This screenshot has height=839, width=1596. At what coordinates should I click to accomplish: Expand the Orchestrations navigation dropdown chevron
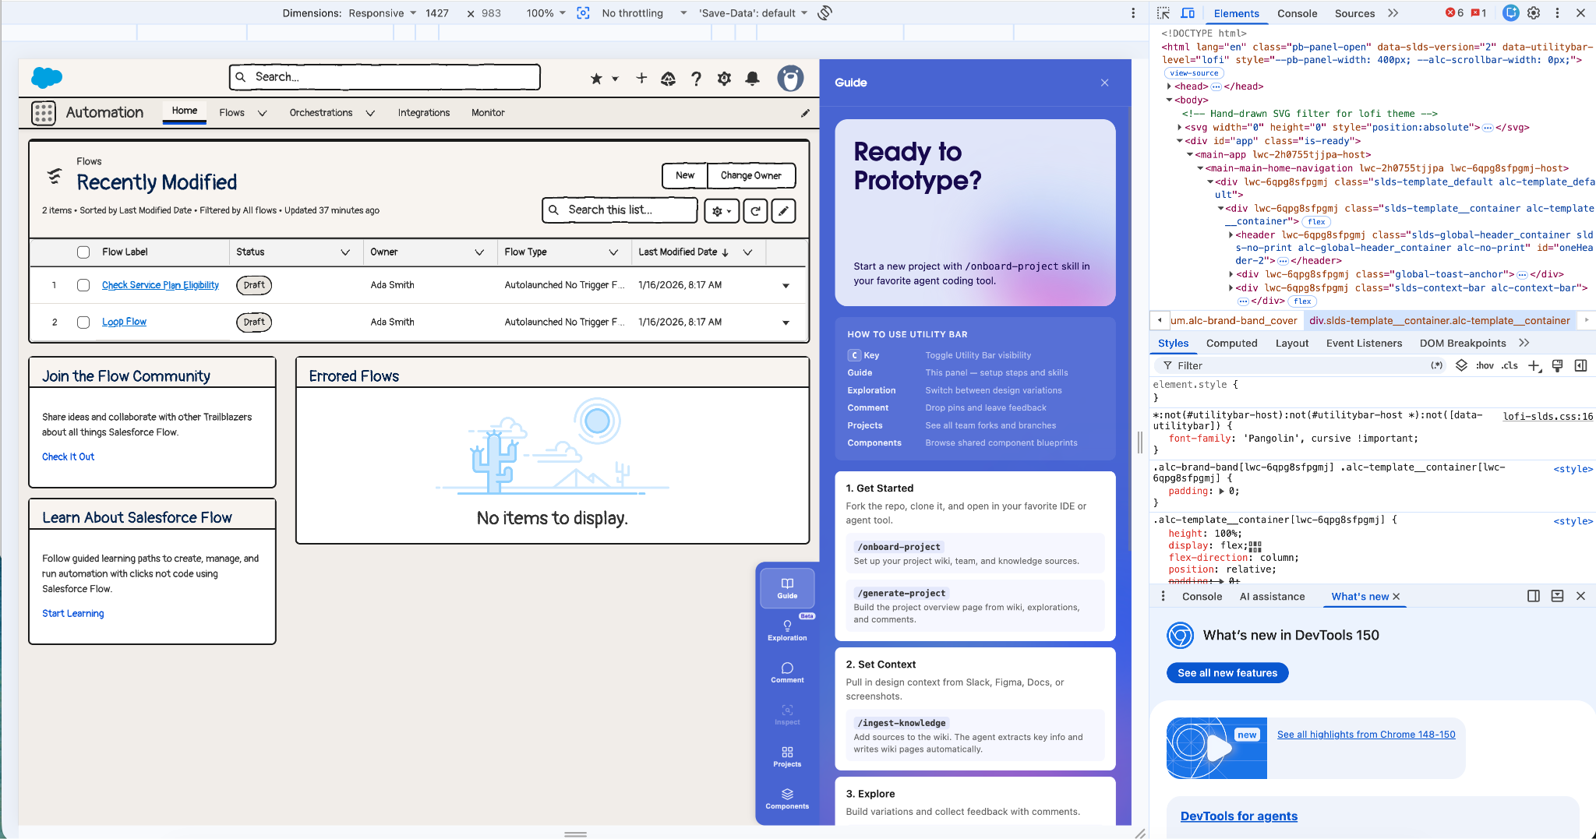(x=370, y=114)
